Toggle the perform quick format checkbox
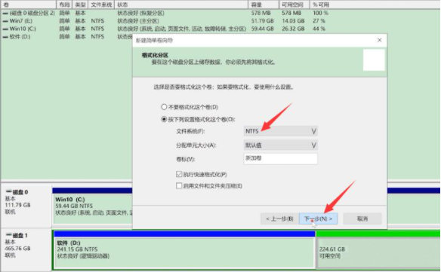 (x=179, y=174)
